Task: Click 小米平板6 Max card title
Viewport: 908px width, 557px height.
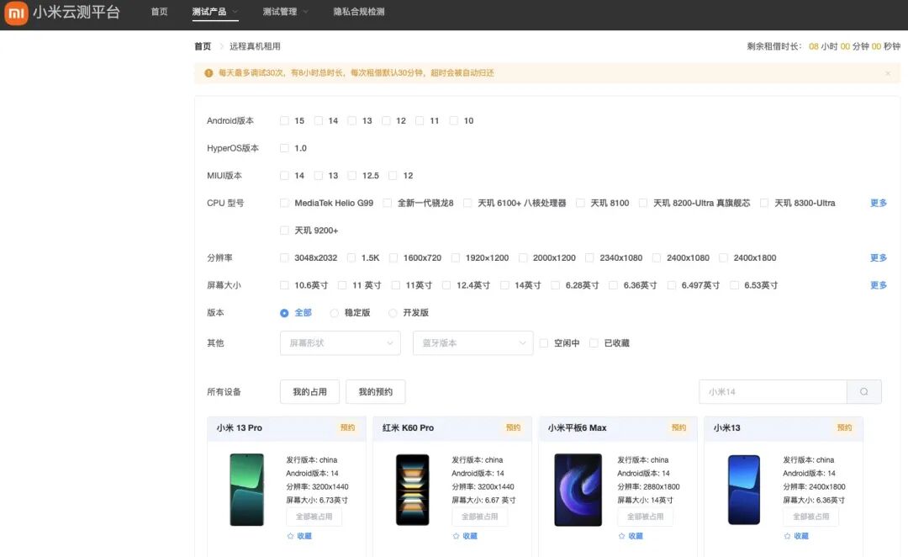Action: click(x=578, y=427)
